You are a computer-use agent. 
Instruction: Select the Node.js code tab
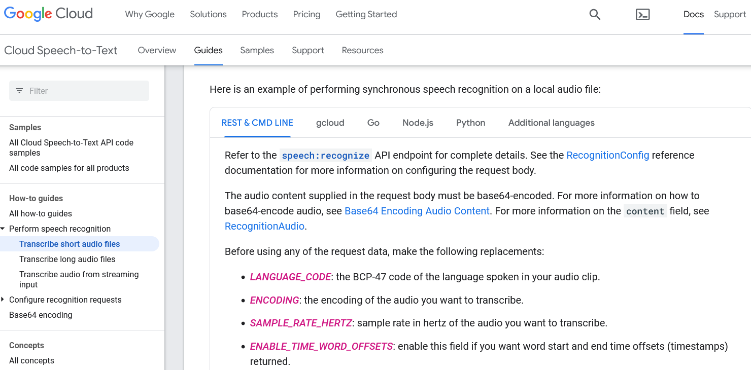[x=417, y=123]
